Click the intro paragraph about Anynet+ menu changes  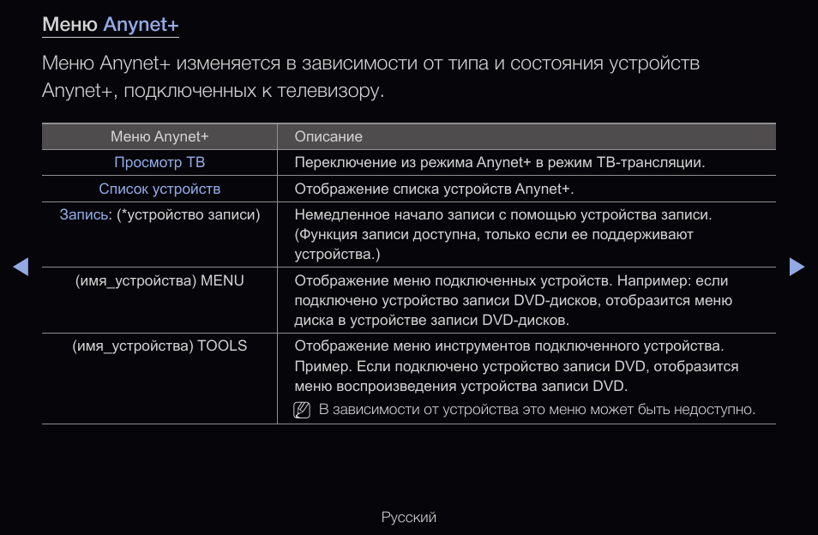pos(370,76)
